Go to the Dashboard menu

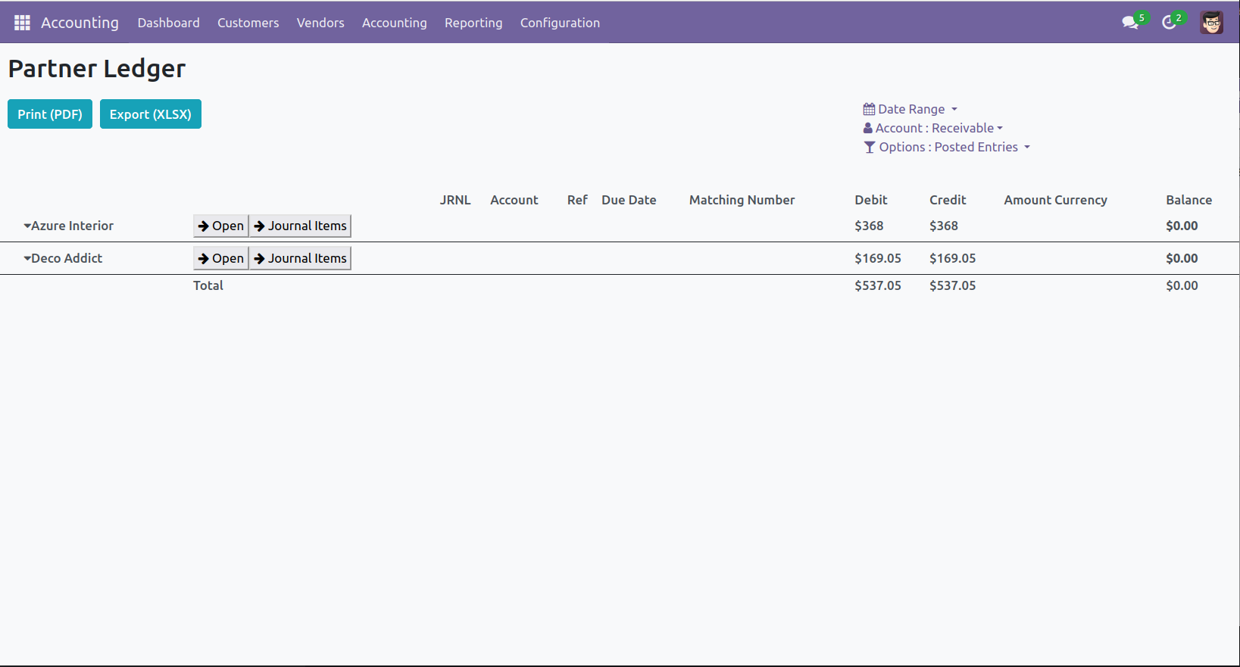pyautogui.click(x=168, y=23)
